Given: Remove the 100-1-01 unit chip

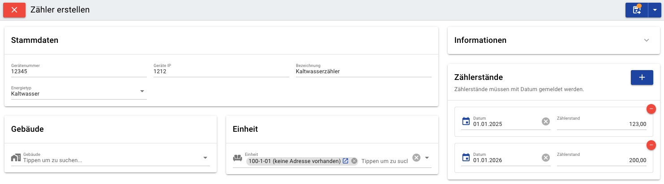Looking at the screenshot, I should pyautogui.click(x=354, y=161).
